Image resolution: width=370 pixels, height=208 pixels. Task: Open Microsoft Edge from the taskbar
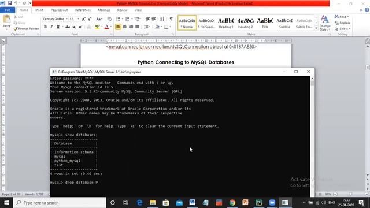point(139,203)
